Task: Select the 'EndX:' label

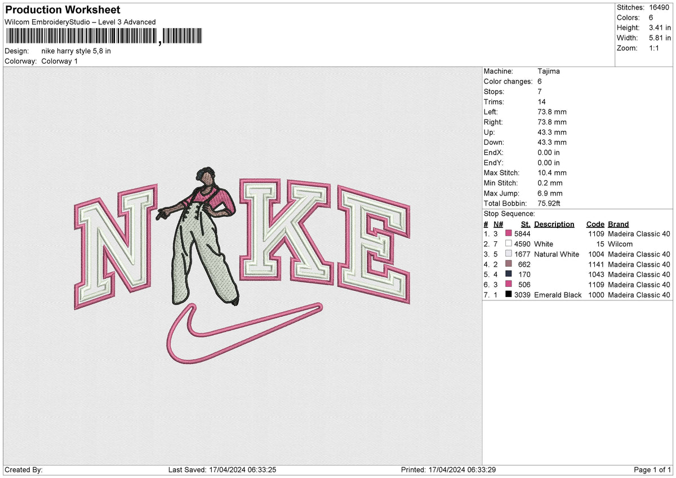Action: point(493,153)
